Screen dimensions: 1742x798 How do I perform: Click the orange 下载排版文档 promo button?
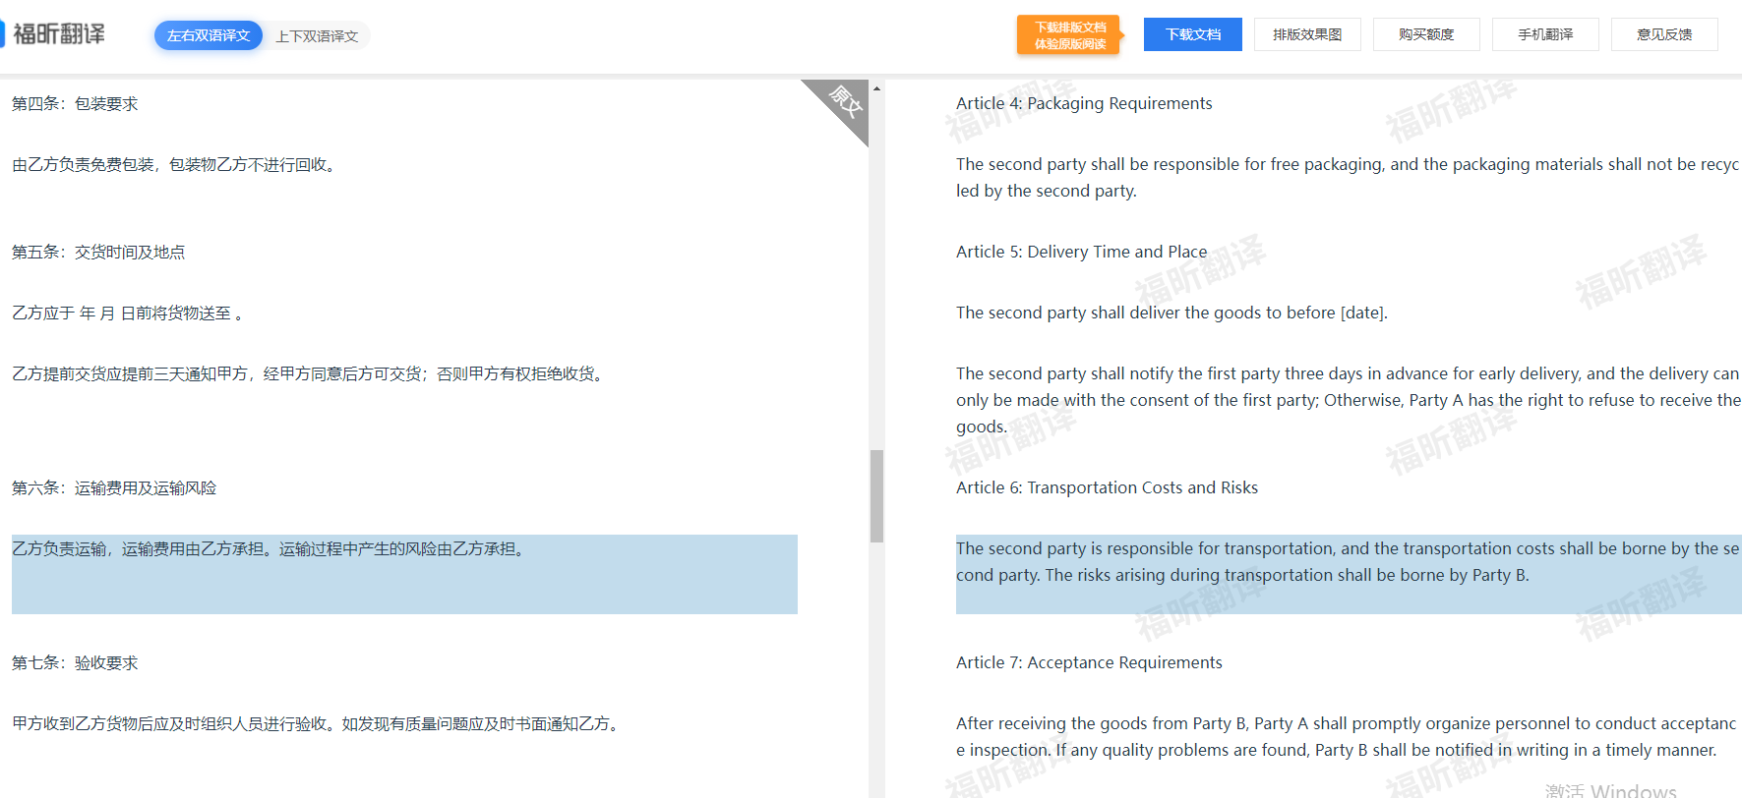(1070, 35)
